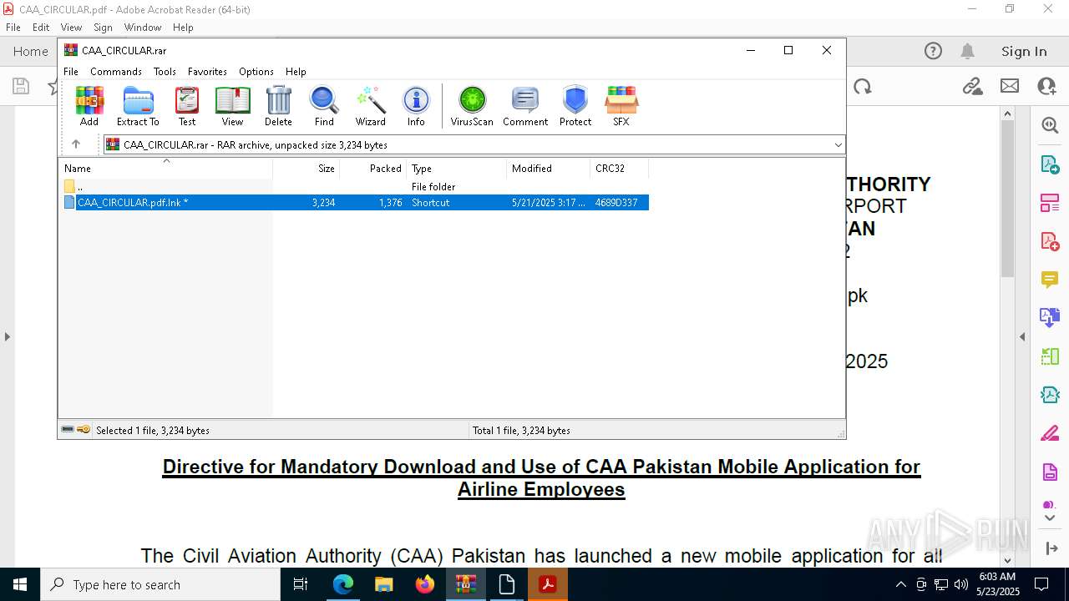Open the View toolbar icon in WinRAR
This screenshot has height=601, width=1069.
coord(232,106)
